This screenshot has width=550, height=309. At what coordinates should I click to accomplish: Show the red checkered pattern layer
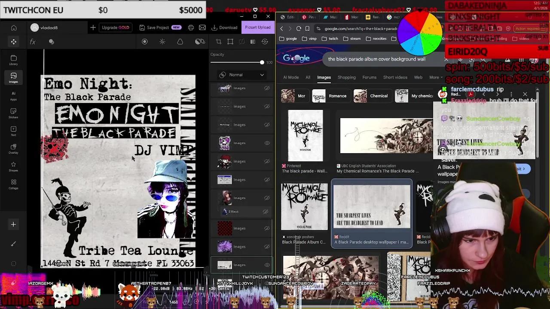267,228
